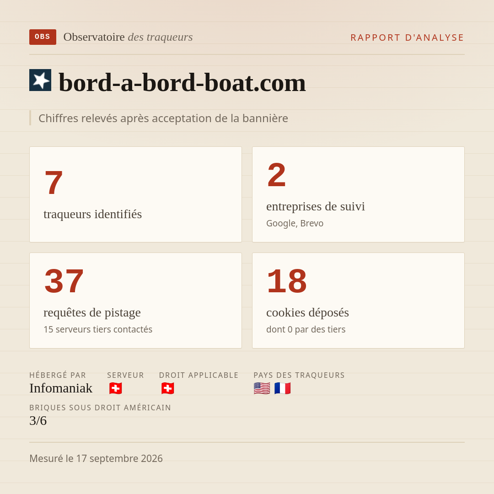Click the requêtes de pistage label

tap(92, 313)
